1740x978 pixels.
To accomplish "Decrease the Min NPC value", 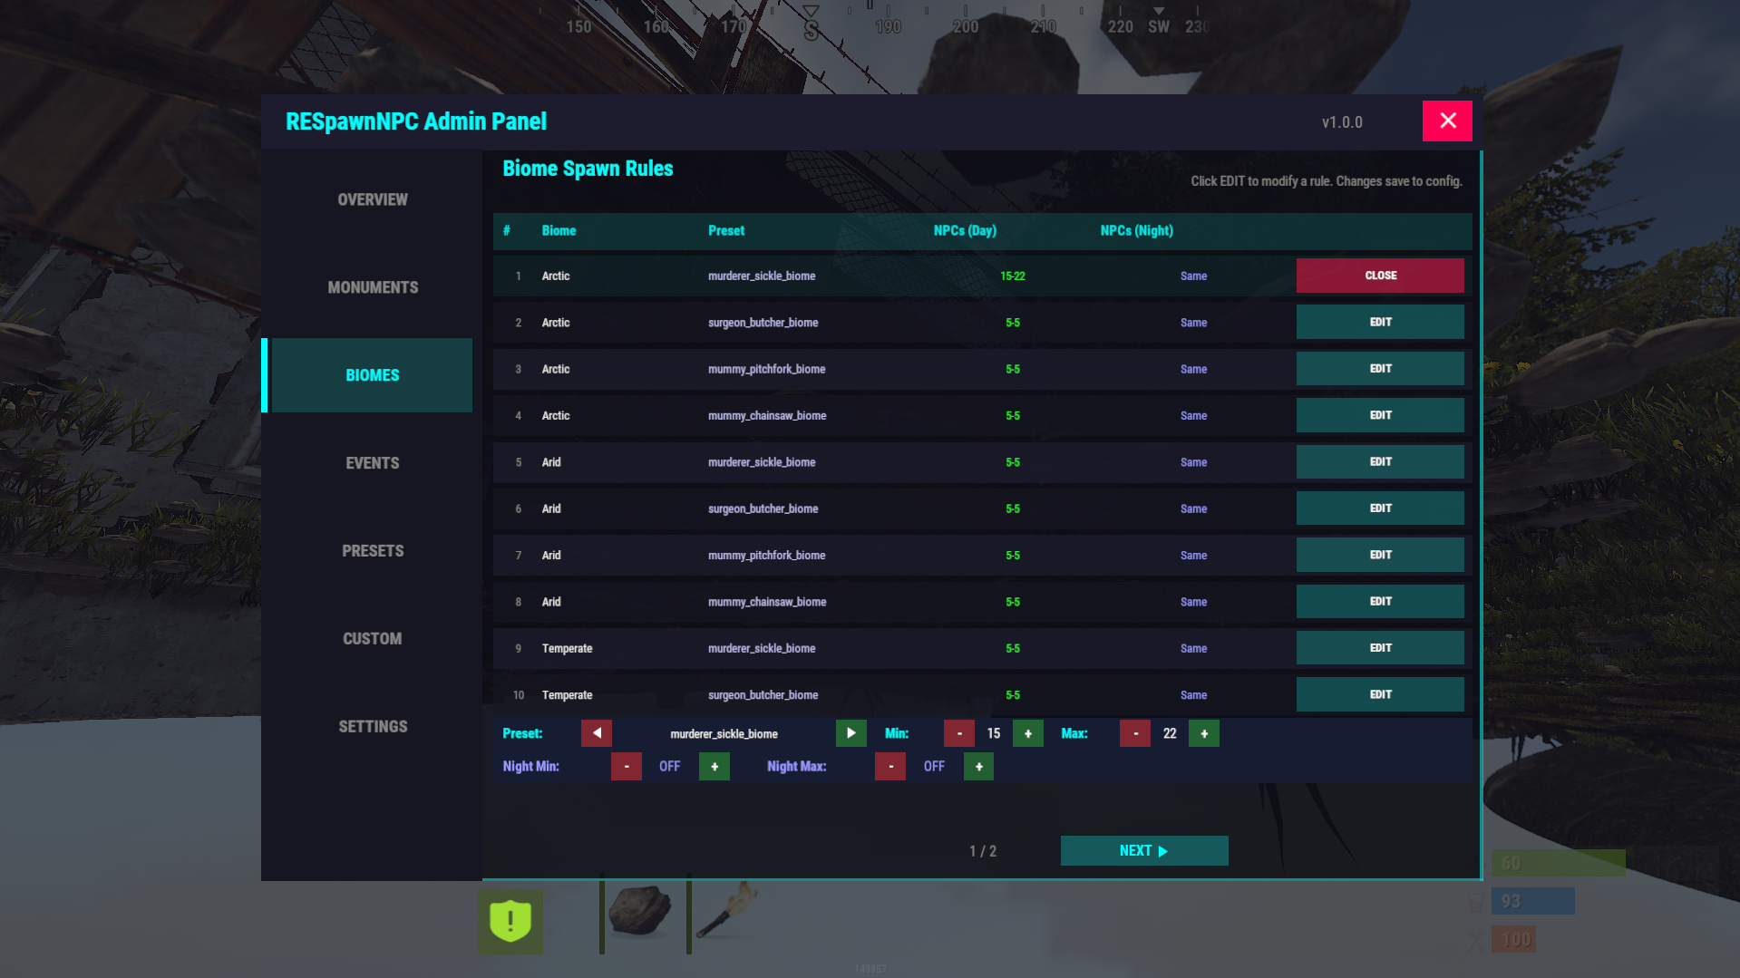I will pos(959,733).
